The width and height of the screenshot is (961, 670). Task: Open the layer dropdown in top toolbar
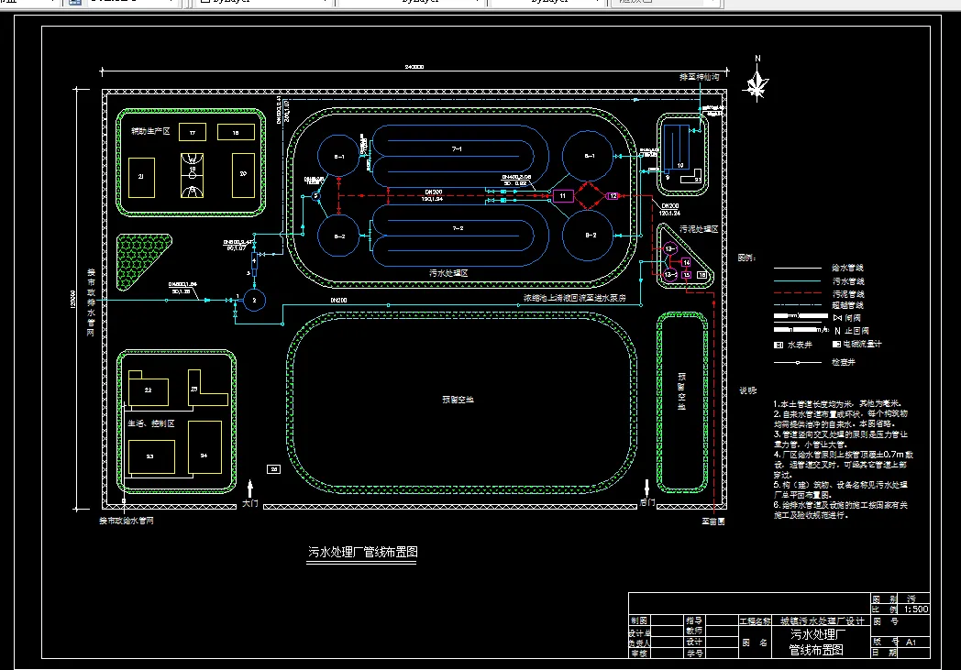point(132,3)
